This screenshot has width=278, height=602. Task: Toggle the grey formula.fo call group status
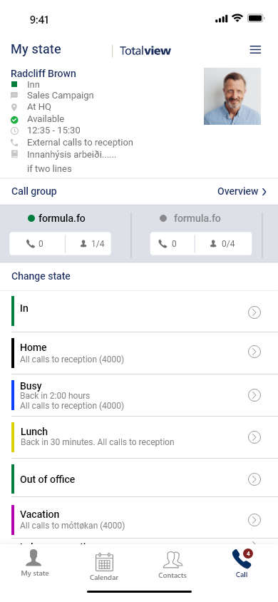click(x=163, y=218)
